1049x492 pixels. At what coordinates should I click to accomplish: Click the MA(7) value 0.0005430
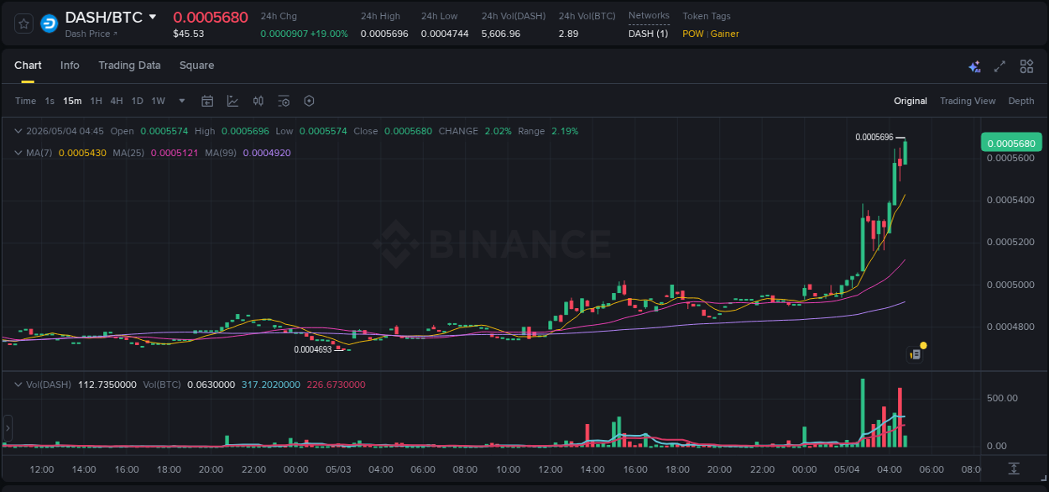(82, 153)
